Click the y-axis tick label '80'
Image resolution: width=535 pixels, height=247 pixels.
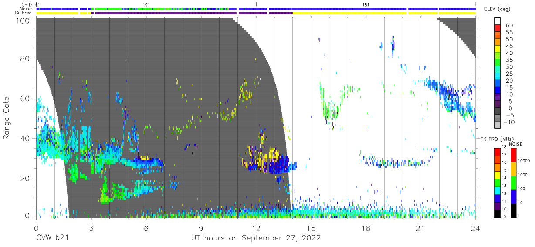pyautogui.click(x=25, y=58)
